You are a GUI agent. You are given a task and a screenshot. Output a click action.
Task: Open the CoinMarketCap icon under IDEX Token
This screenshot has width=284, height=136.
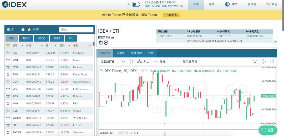pos(106,43)
